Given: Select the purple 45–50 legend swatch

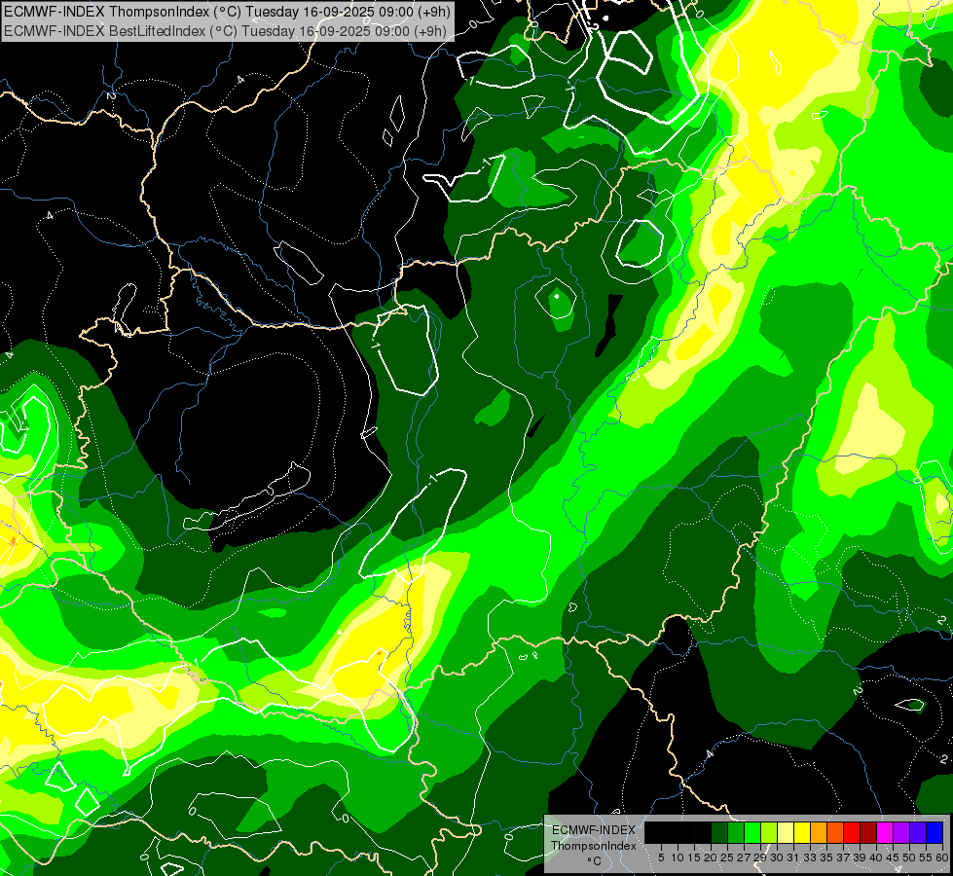Looking at the screenshot, I should pos(902,833).
